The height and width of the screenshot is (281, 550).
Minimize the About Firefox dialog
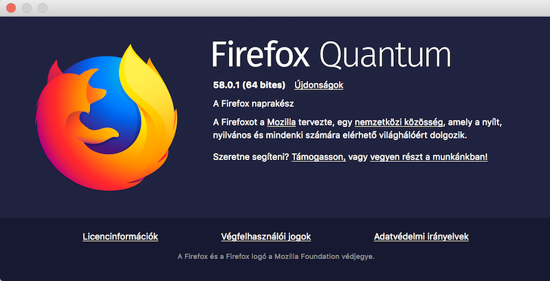click(27, 8)
